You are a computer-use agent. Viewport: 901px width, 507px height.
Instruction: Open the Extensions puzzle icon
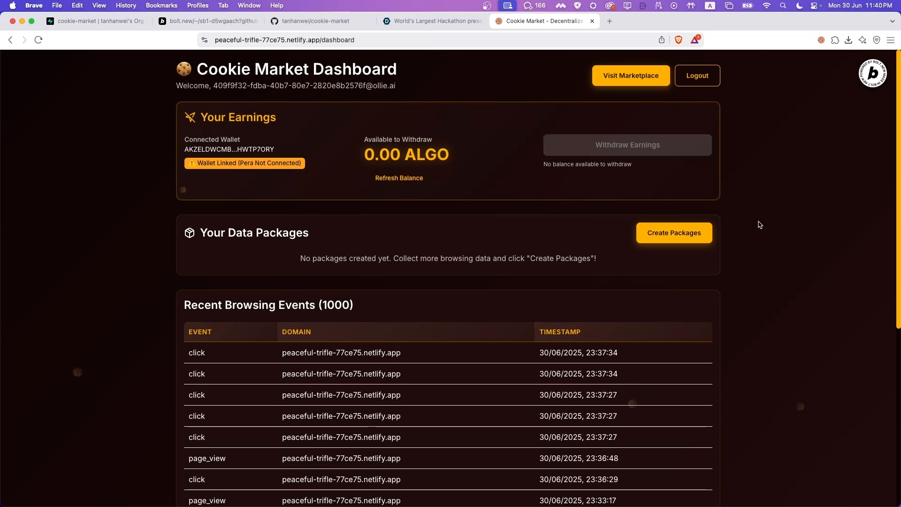click(835, 40)
